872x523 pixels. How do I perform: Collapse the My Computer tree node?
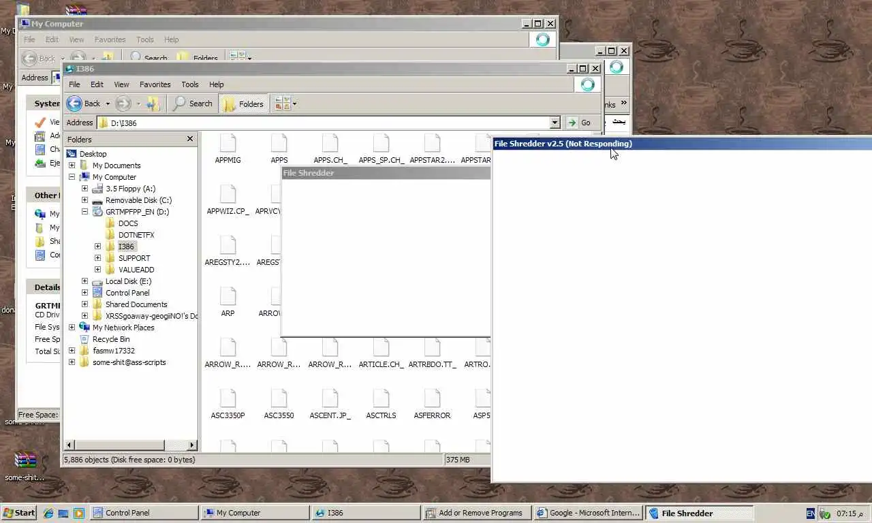72,177
